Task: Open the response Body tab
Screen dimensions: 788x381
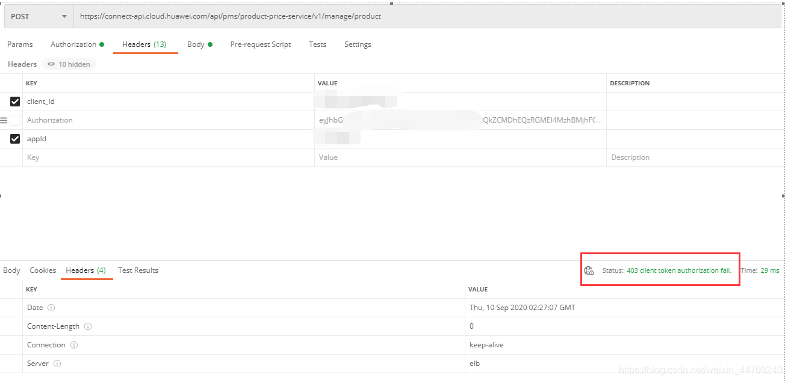Action: pyautogui.click(x=11, y=270)
